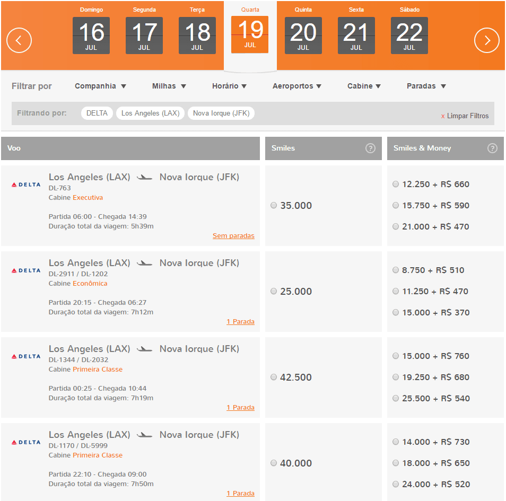Image resolution: width=506 pixels, height=501 pixels.
Task: Select Quinta 20 JUL date
Action: pos(303,35)
